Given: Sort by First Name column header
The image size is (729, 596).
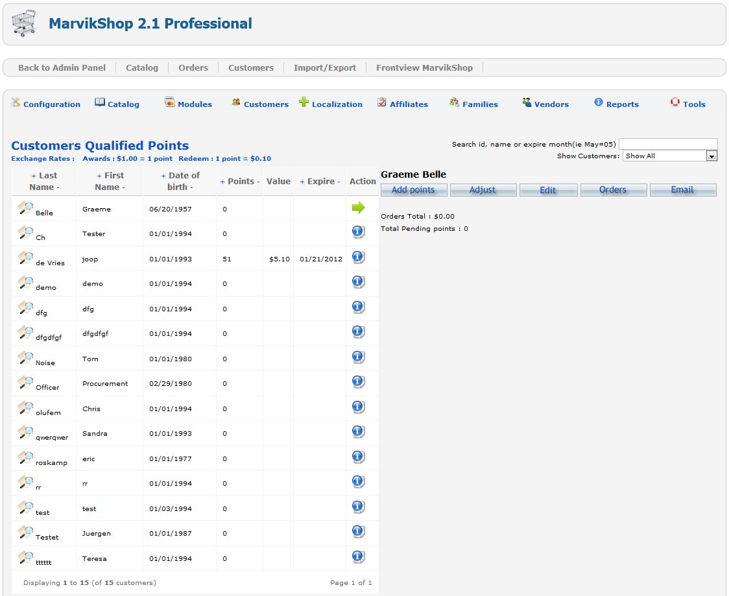Looking at the screenshot, I should (110, 182).
